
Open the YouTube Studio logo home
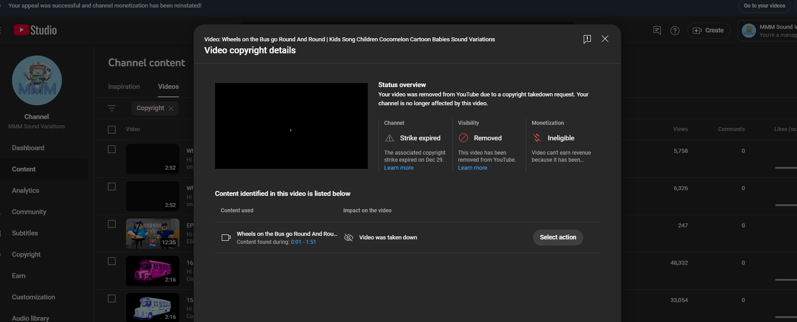pos(35,30)
